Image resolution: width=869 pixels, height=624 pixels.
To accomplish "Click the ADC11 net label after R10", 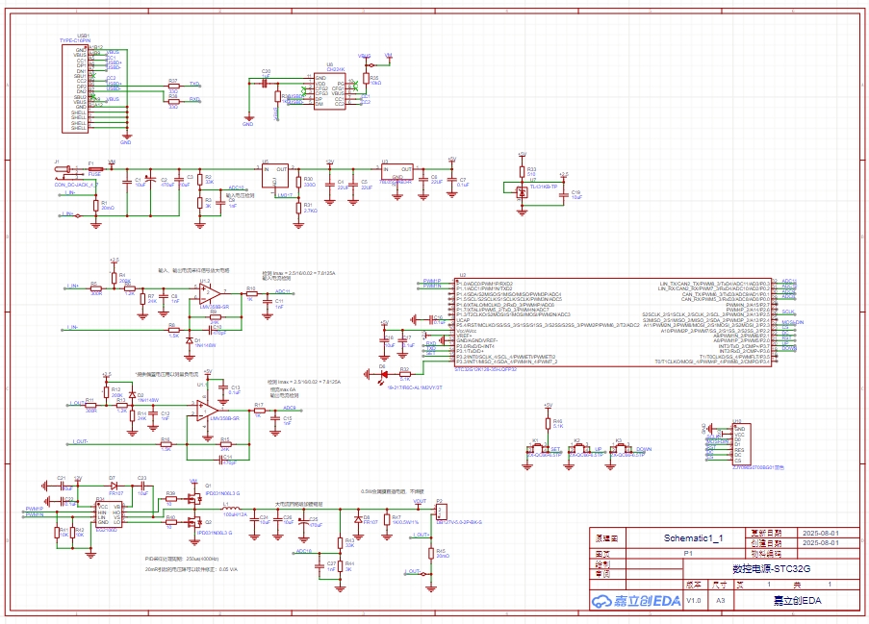I will point(283,291).
